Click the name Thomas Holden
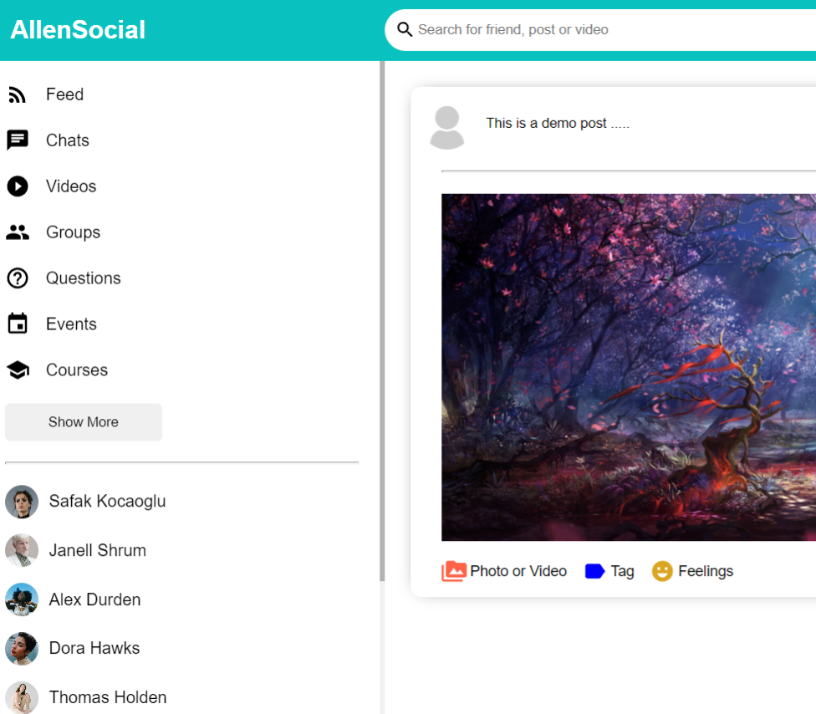Image resolution: width=816 pixels, height=714 pixels. (x=108, y=697)
